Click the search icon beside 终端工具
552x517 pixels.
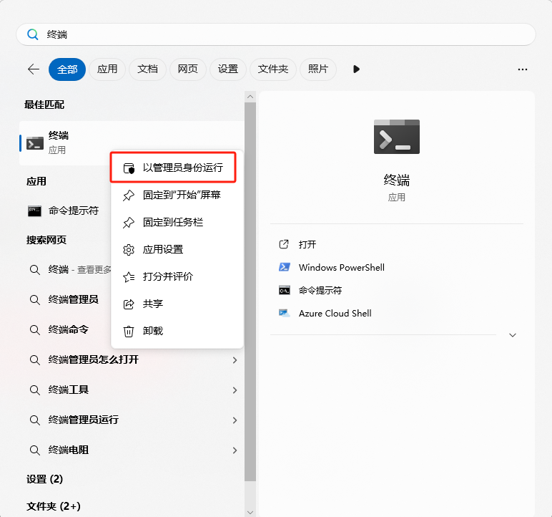(35, 390)
